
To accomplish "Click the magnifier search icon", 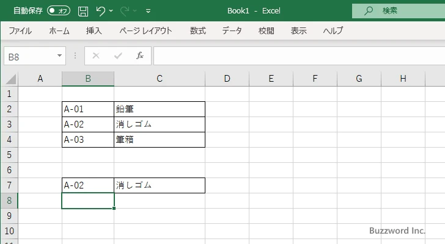I will click(369, 11).
